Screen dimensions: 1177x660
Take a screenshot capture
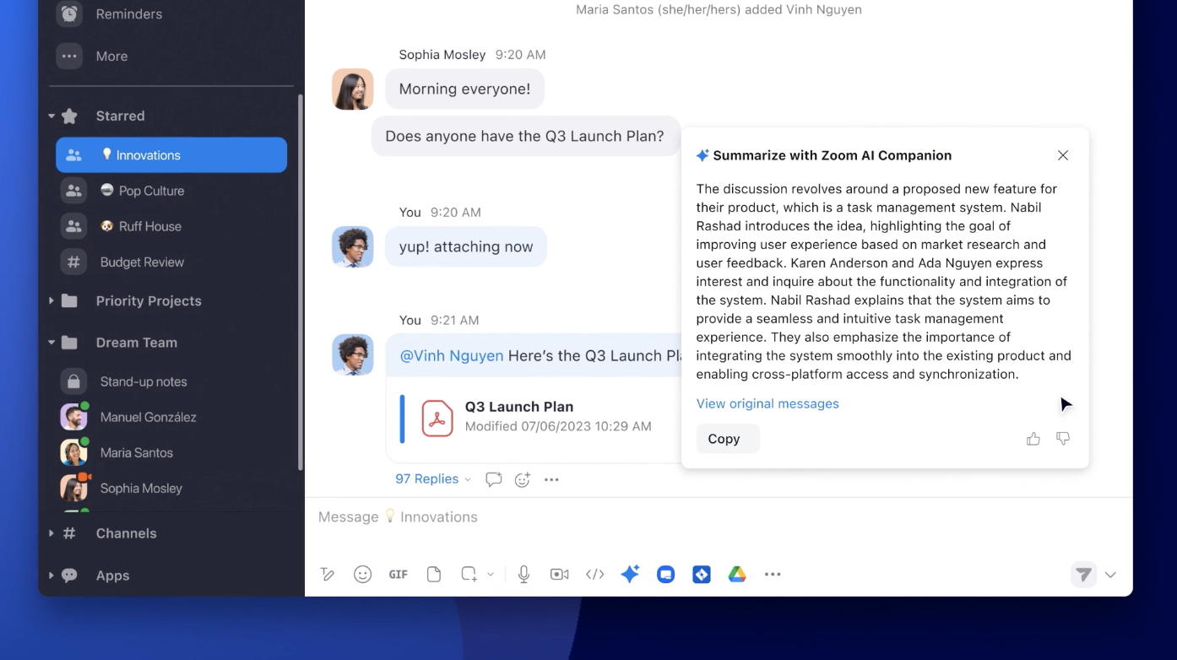point(469,575)
